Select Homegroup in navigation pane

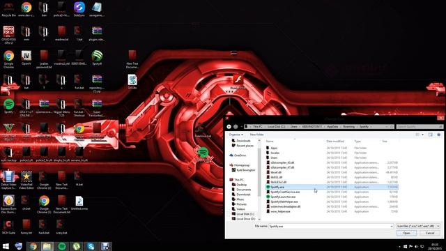[239, 165]
